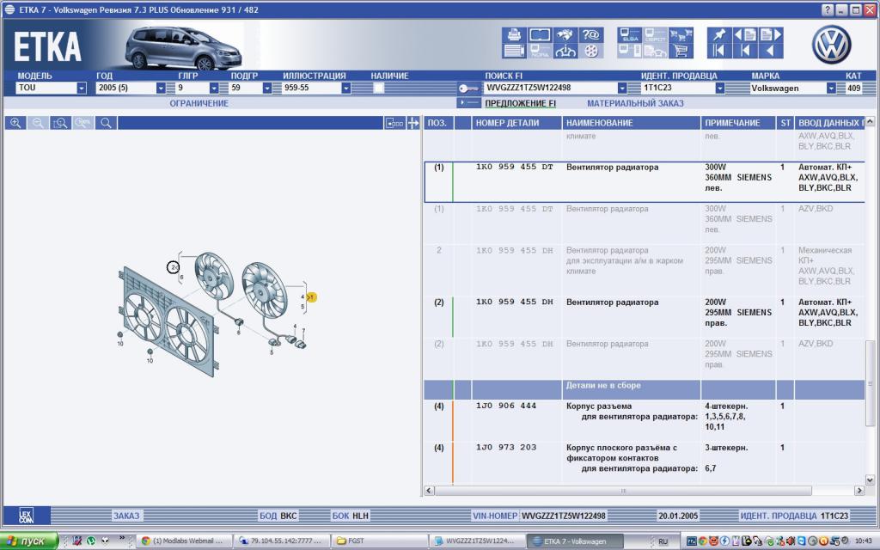
Task: Click the ПРИМЕЧАНИЕ column header
Action: (x=738, y=123)
